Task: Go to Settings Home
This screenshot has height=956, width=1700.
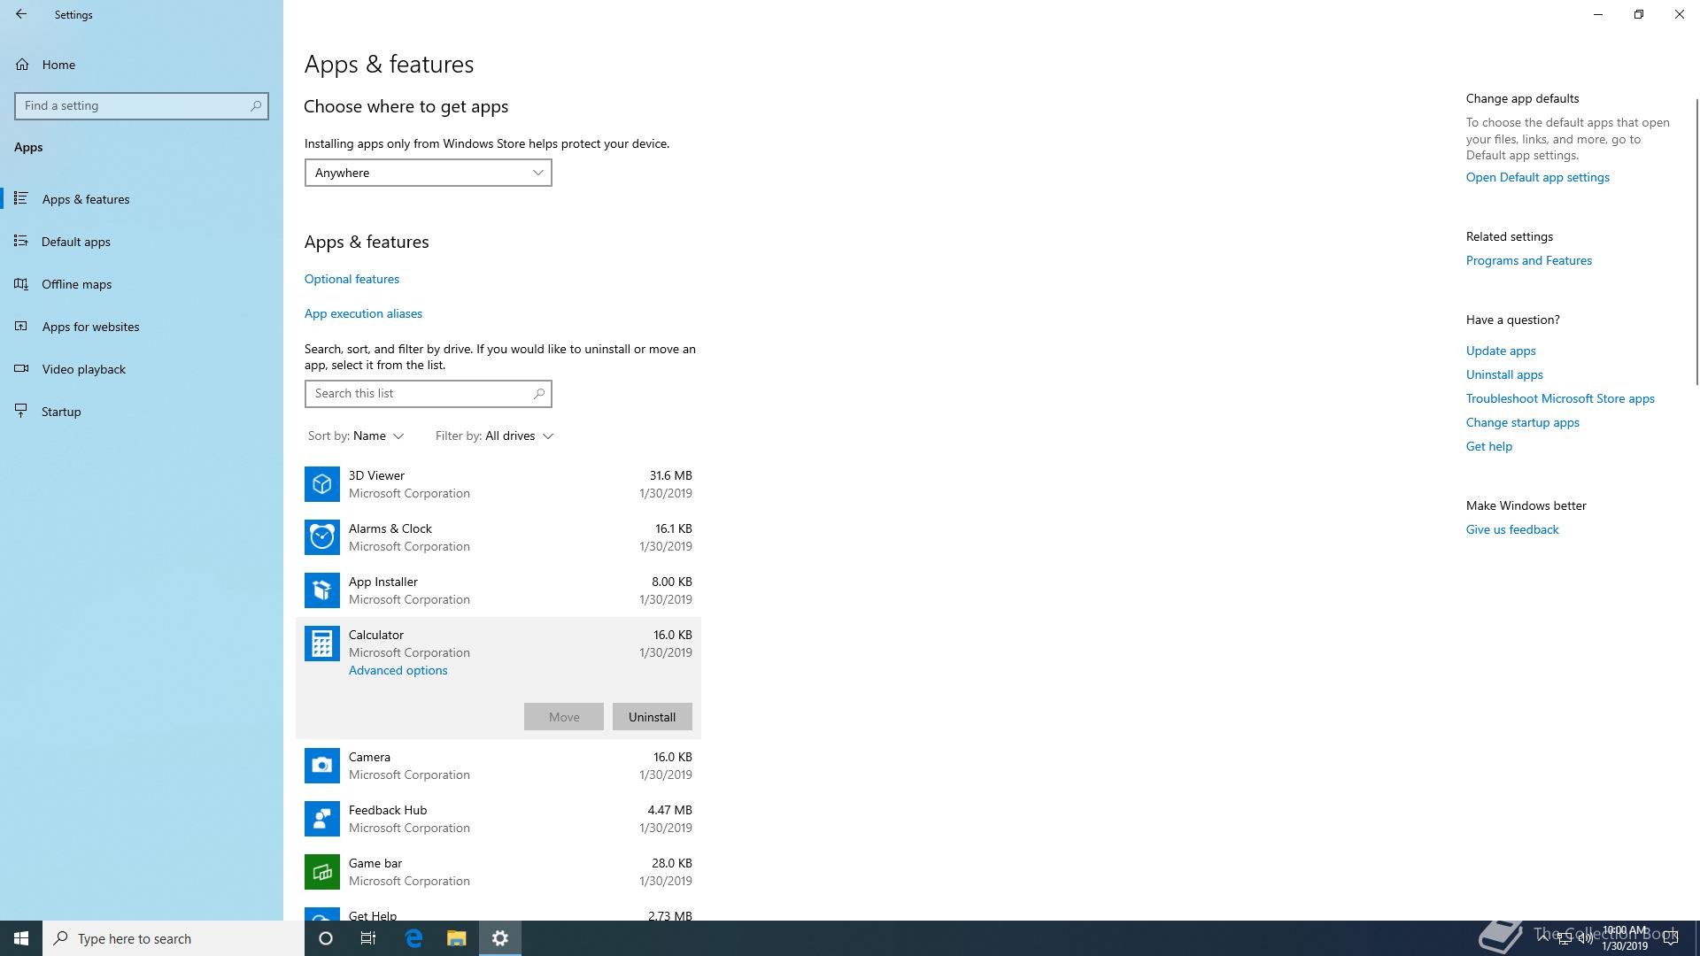Action: 142,65
